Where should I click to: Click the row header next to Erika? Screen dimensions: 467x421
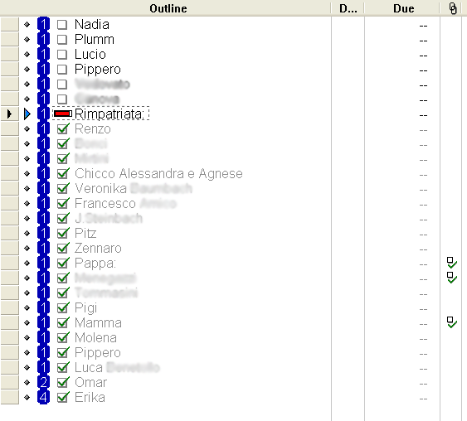(9, 397)
